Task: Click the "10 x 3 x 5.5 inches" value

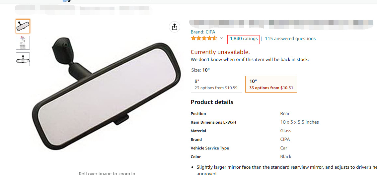Action: [299, 122]
